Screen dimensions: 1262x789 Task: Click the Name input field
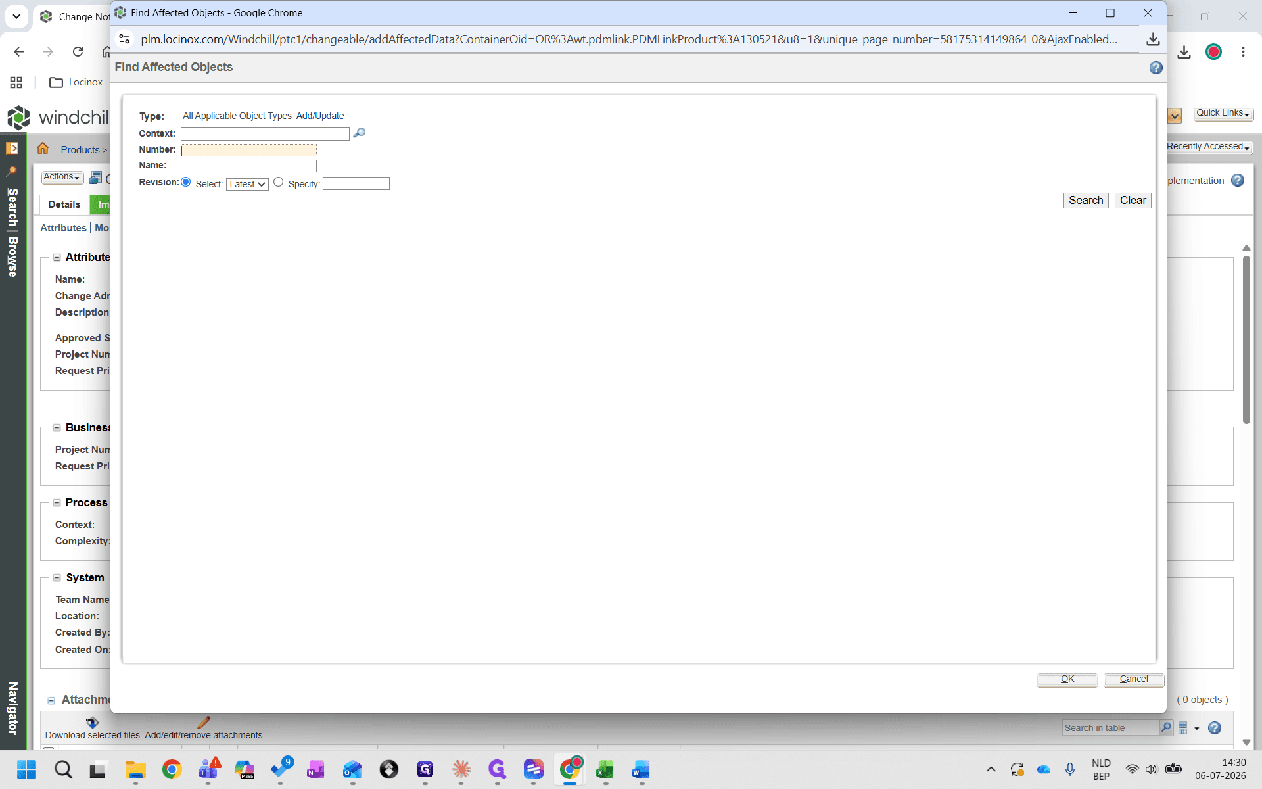pyautogui.click(x=248, y=166)
